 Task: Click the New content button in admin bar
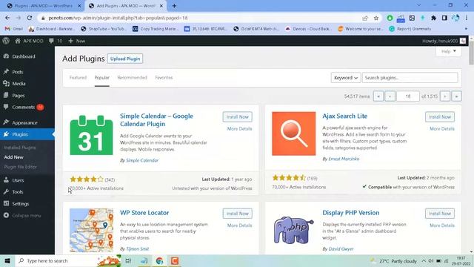pyautogui.click(x=77, y=41)
